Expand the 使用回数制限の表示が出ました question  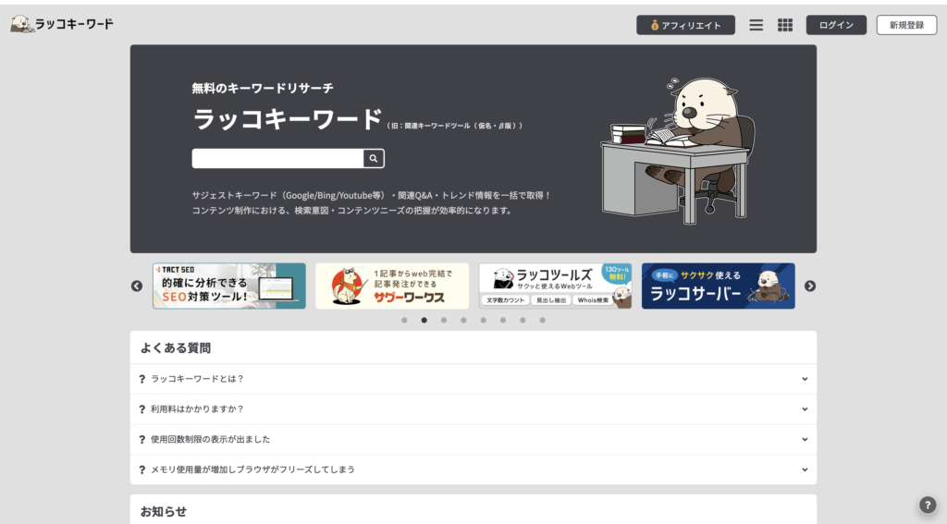point(473,440)
